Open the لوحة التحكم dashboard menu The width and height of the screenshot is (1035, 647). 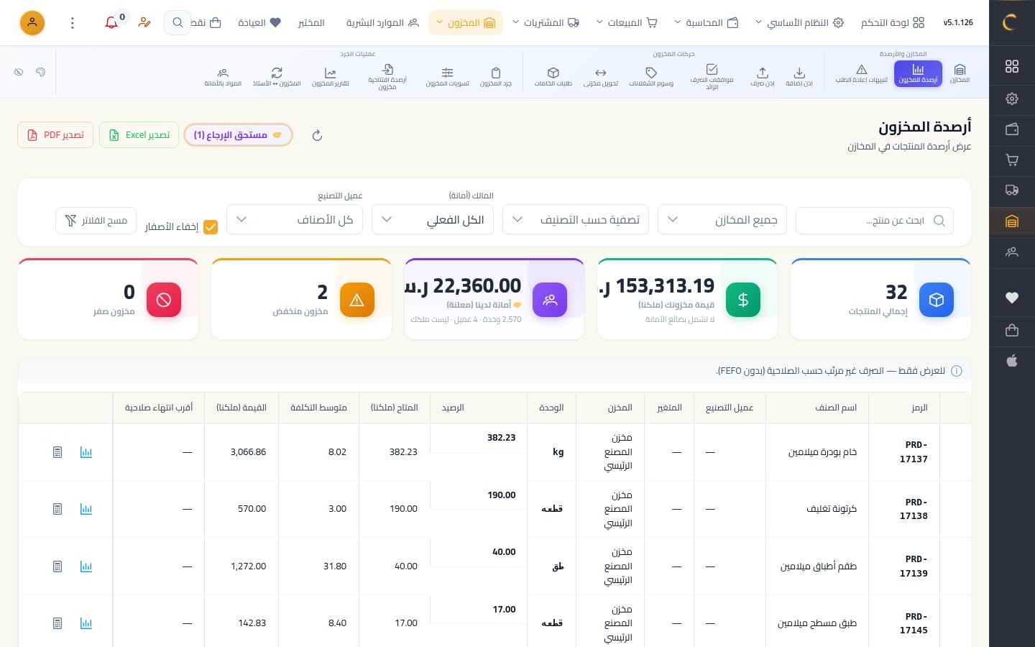click(x=892, y=23)
